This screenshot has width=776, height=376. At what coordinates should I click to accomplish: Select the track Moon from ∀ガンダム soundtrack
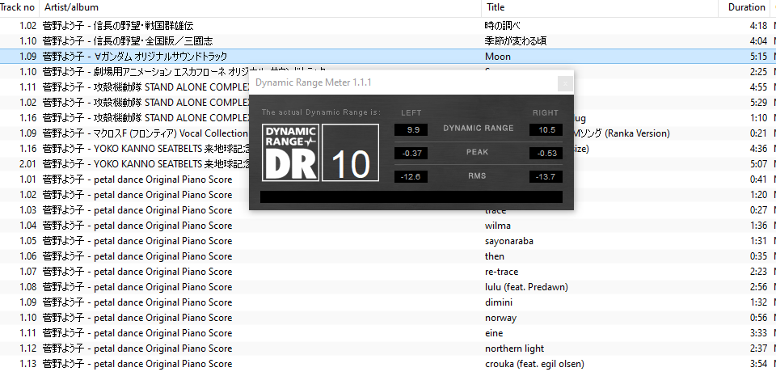[388, 57]
